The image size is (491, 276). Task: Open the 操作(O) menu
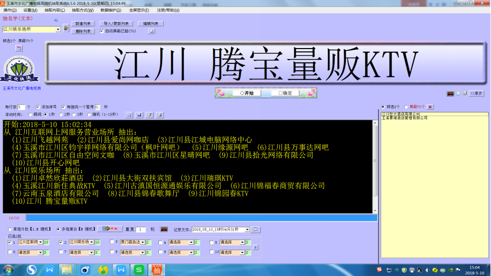point(10,10)
